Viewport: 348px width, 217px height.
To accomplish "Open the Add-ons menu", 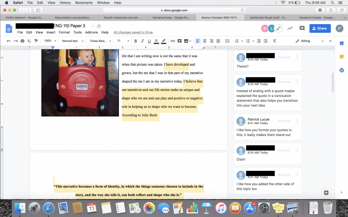I will click(92, 32).
